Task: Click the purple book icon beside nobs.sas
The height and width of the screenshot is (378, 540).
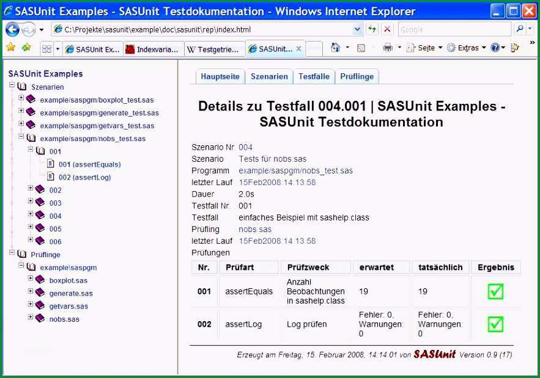Action: [x=40, y=318]
